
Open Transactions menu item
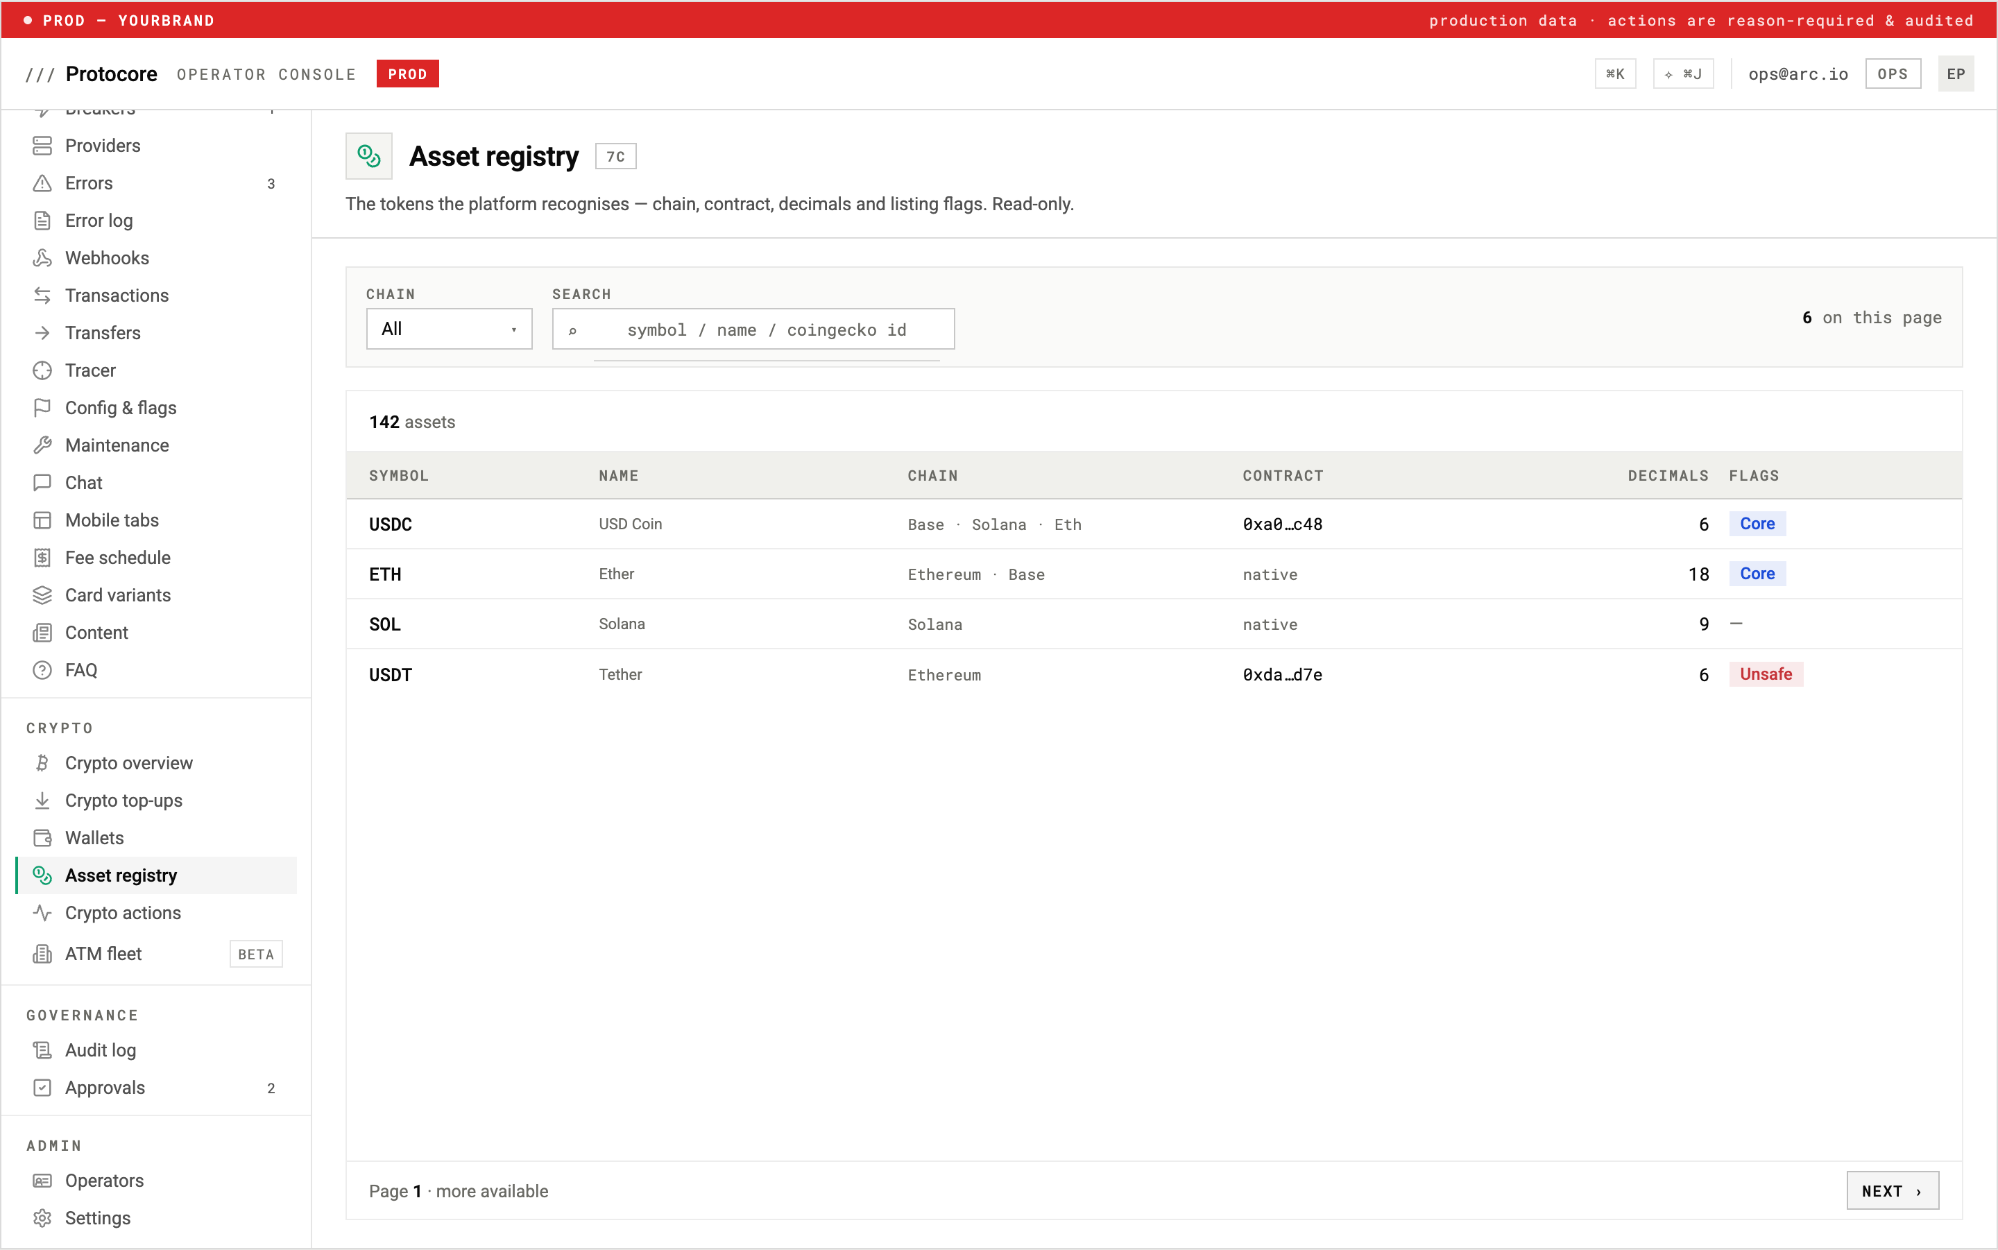(156, 295)
